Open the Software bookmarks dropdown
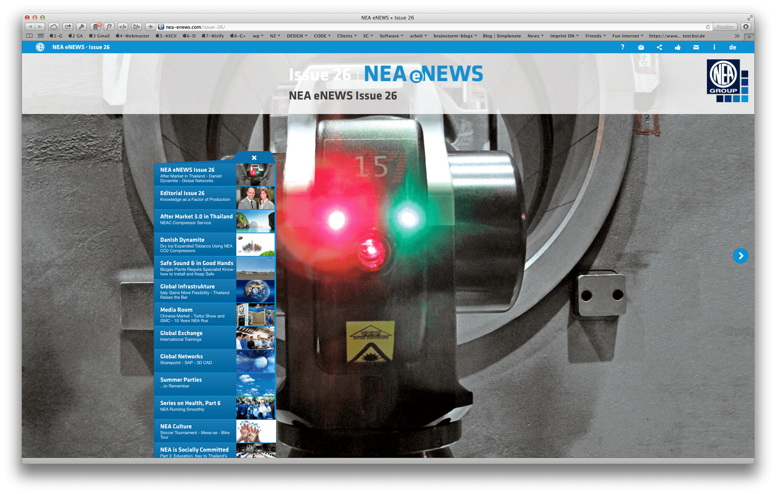The image size is (776, 494). tap(391, 36)
